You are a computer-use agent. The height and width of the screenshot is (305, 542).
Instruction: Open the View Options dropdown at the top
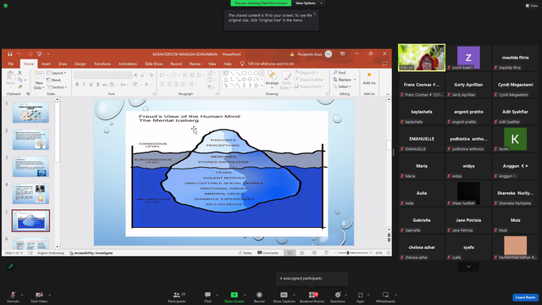tap(308, 3)
